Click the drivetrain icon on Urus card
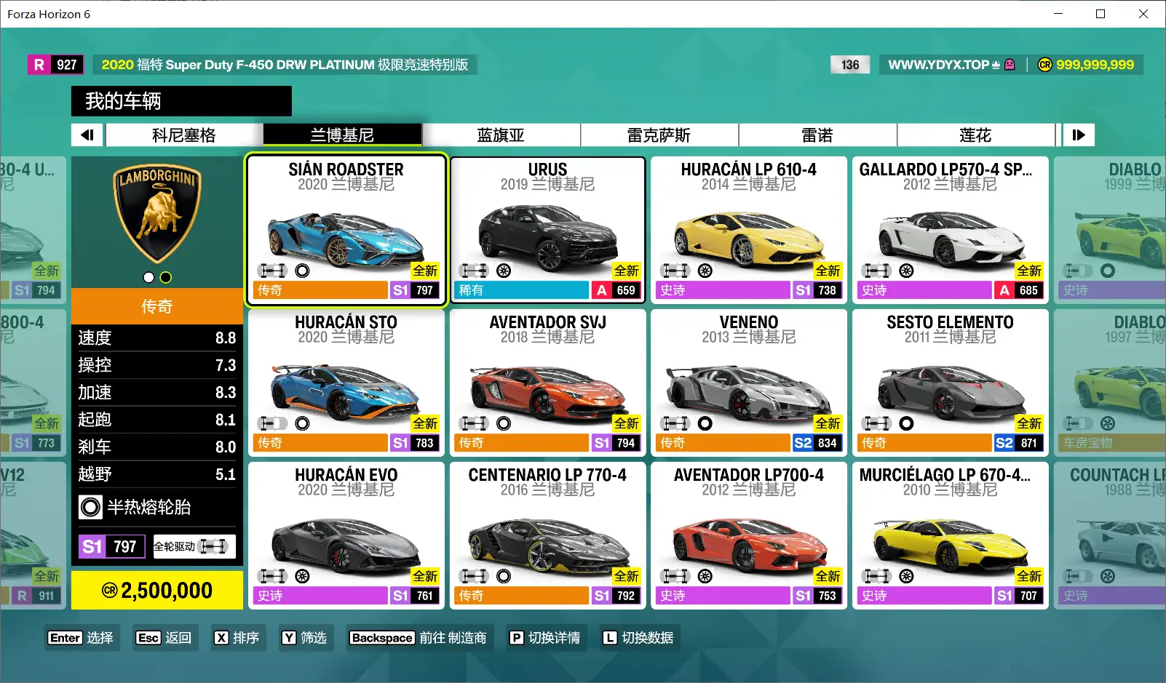The height and width of the screenshot is (683, 1166). [x=474, y=271]
